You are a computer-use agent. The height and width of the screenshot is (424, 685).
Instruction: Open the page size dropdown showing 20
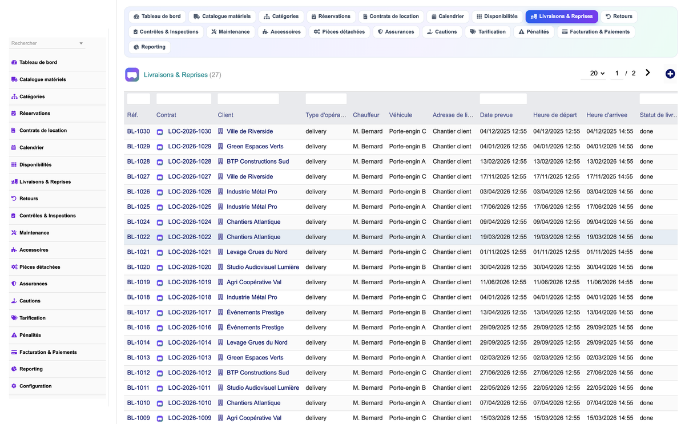coord(597,73)
